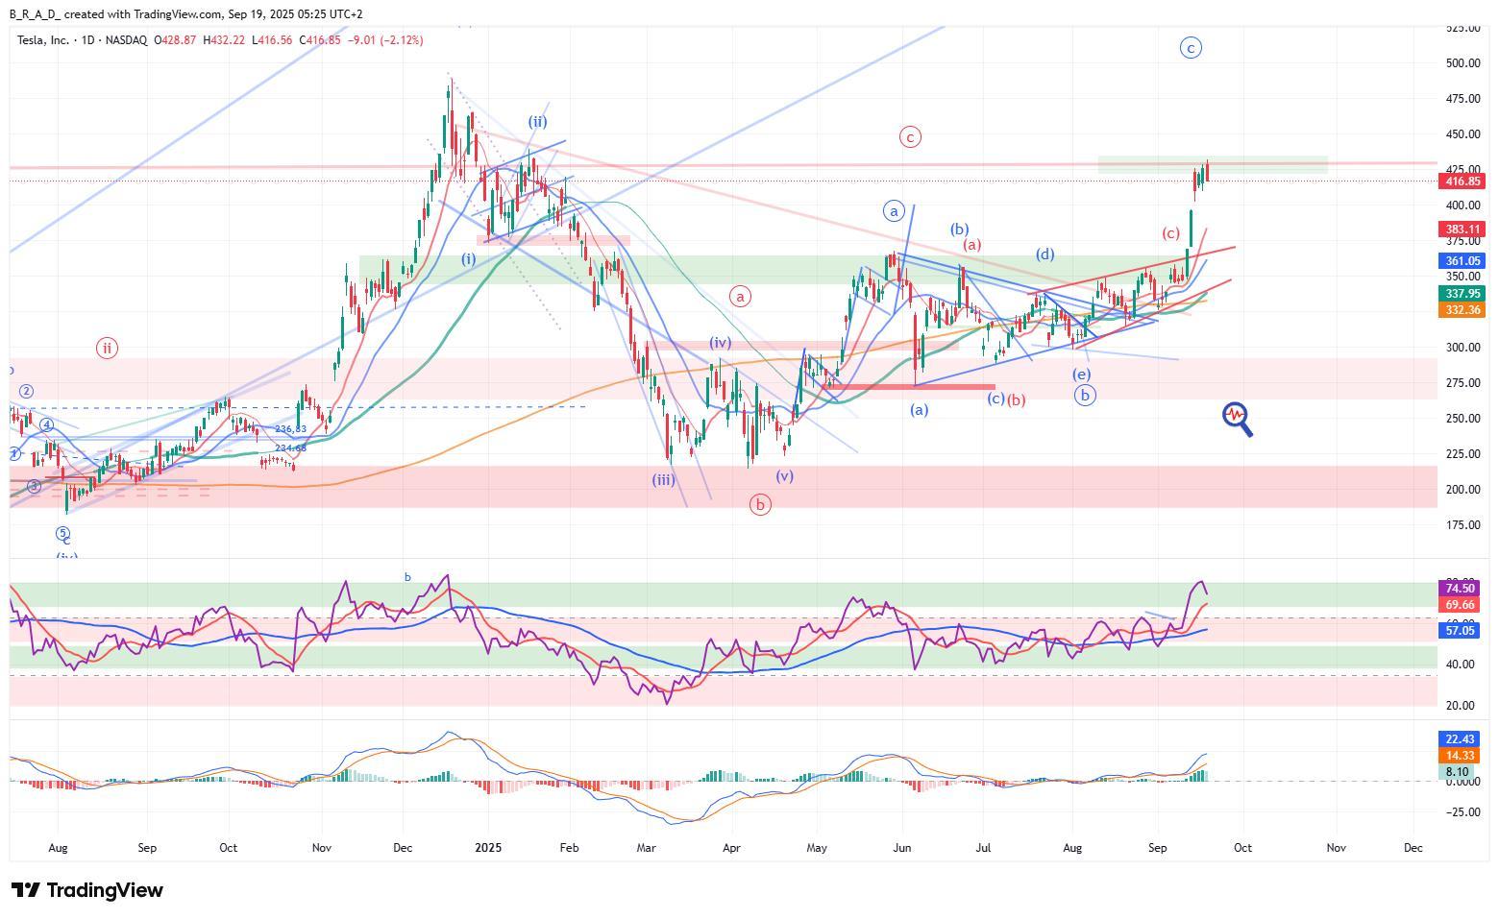1499x919 pixels.
Task: Click the Mar label on the time axis
Action: 646,848
